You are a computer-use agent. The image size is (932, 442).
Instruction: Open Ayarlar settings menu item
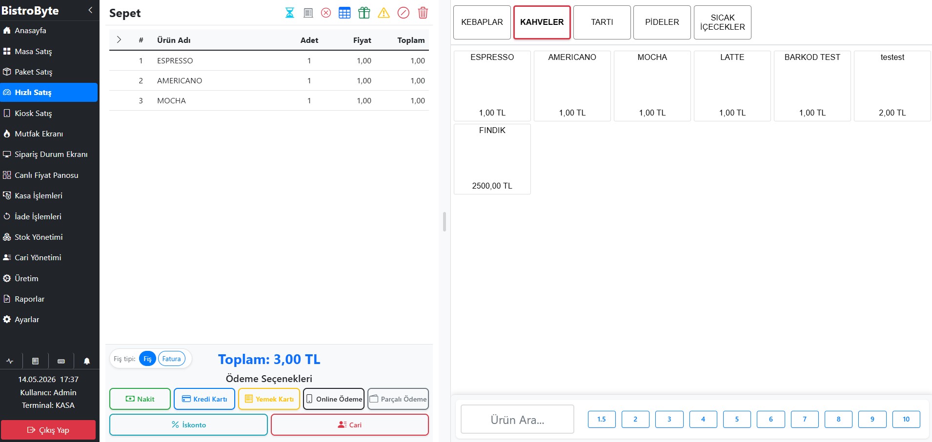click(x=49, y=319)
